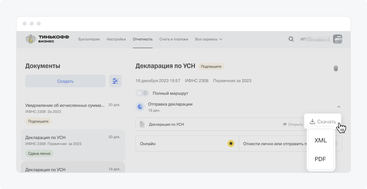Choose XML from download menu

(x=320, y=140)
